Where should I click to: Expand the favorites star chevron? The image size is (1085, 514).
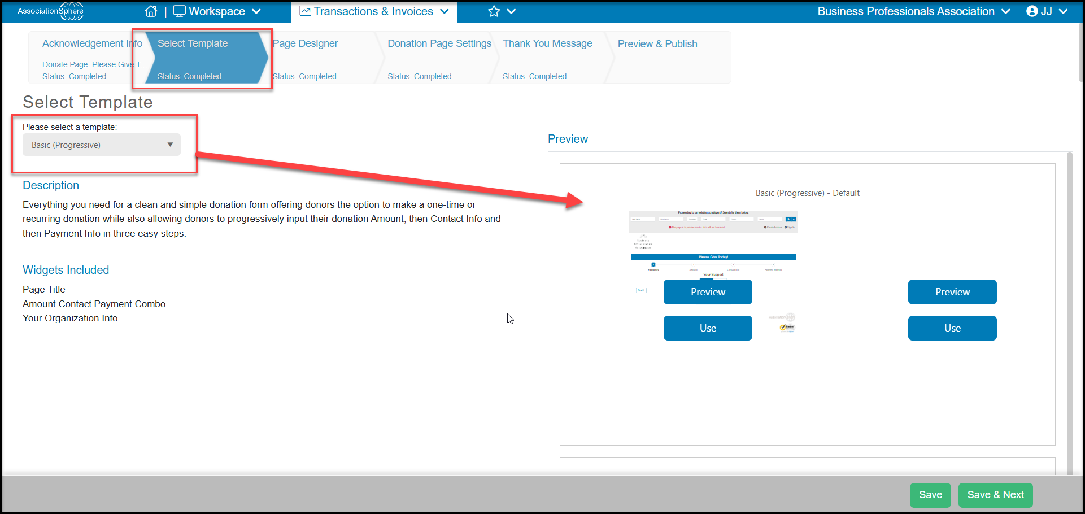pos(511,11)
